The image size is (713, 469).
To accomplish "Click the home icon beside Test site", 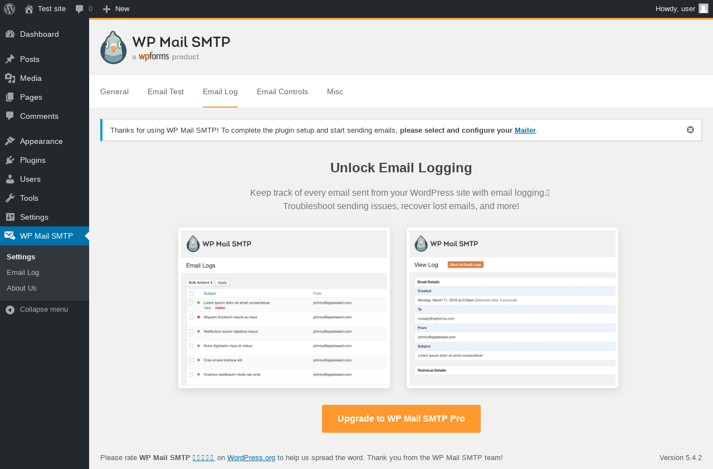I will 29,9.
